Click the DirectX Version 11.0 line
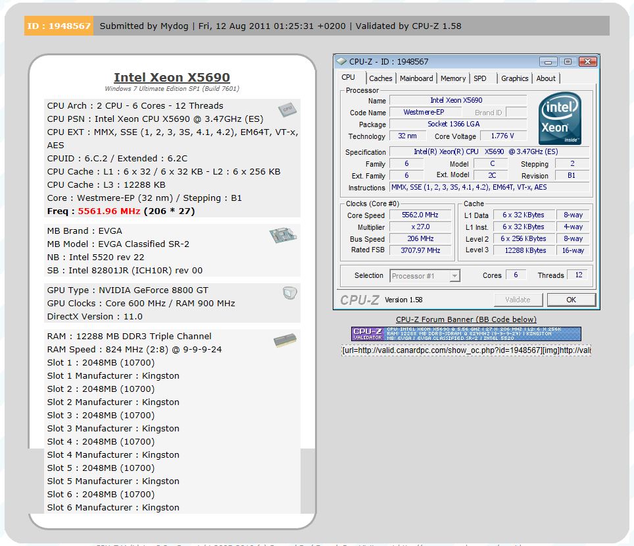Viewport: 634px width, 546px height. (x=95, y=316)
